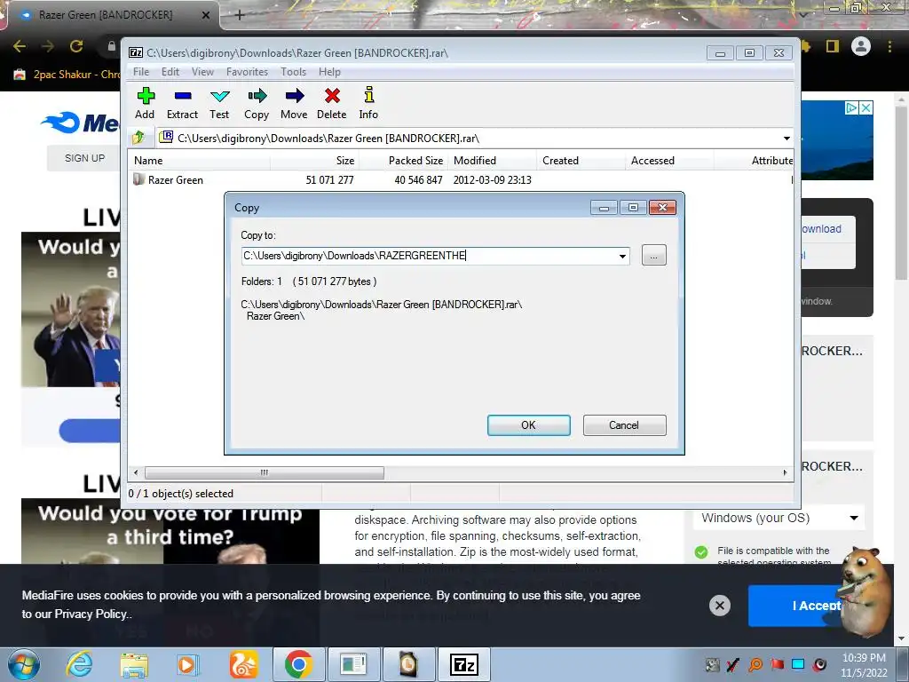Viewport: 909px width, 682px height.
Task: Open Windows Media Player from taskbar
Action: (187, 665)
